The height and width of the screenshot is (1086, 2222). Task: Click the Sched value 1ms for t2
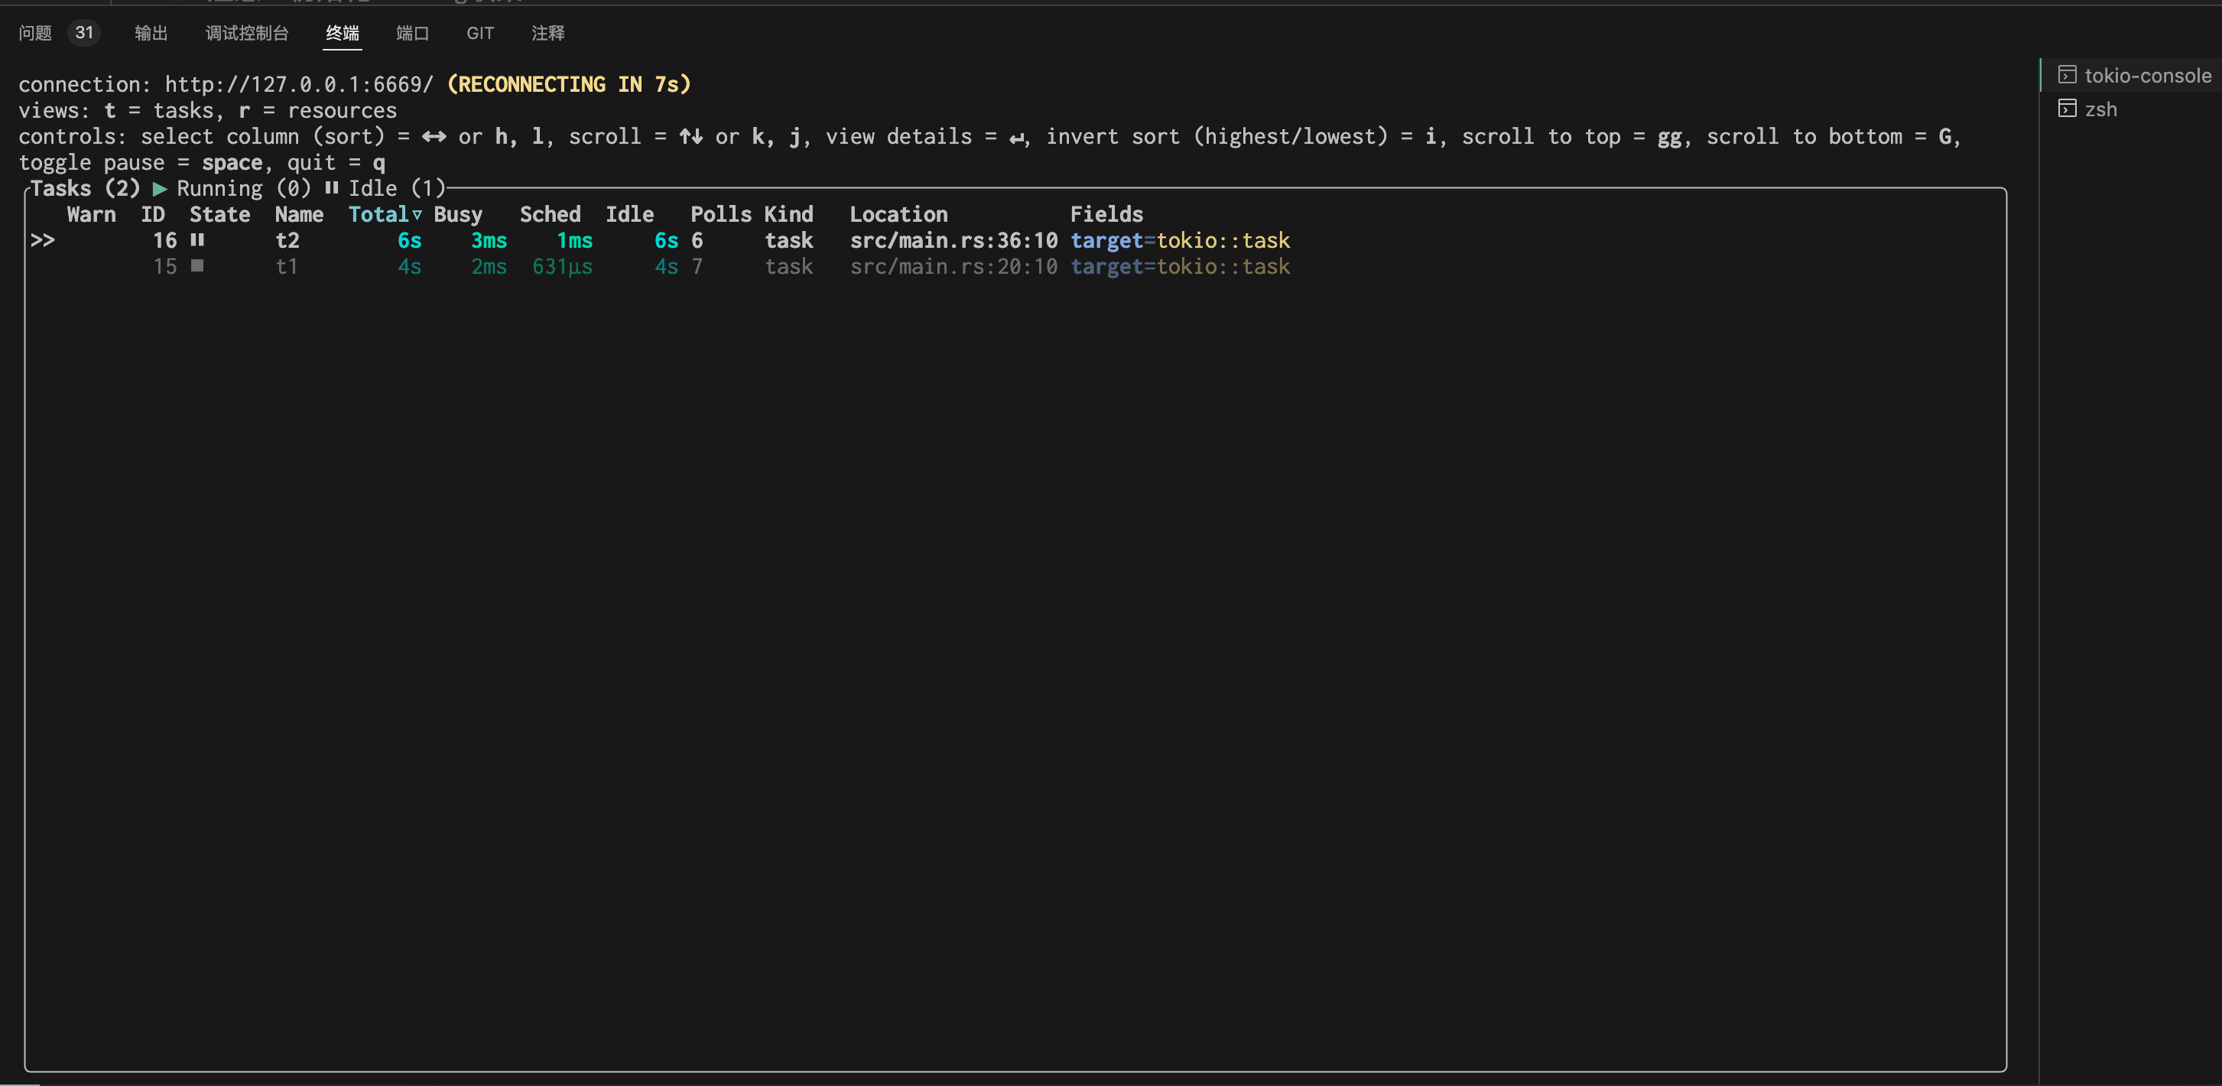click(574, 241)
